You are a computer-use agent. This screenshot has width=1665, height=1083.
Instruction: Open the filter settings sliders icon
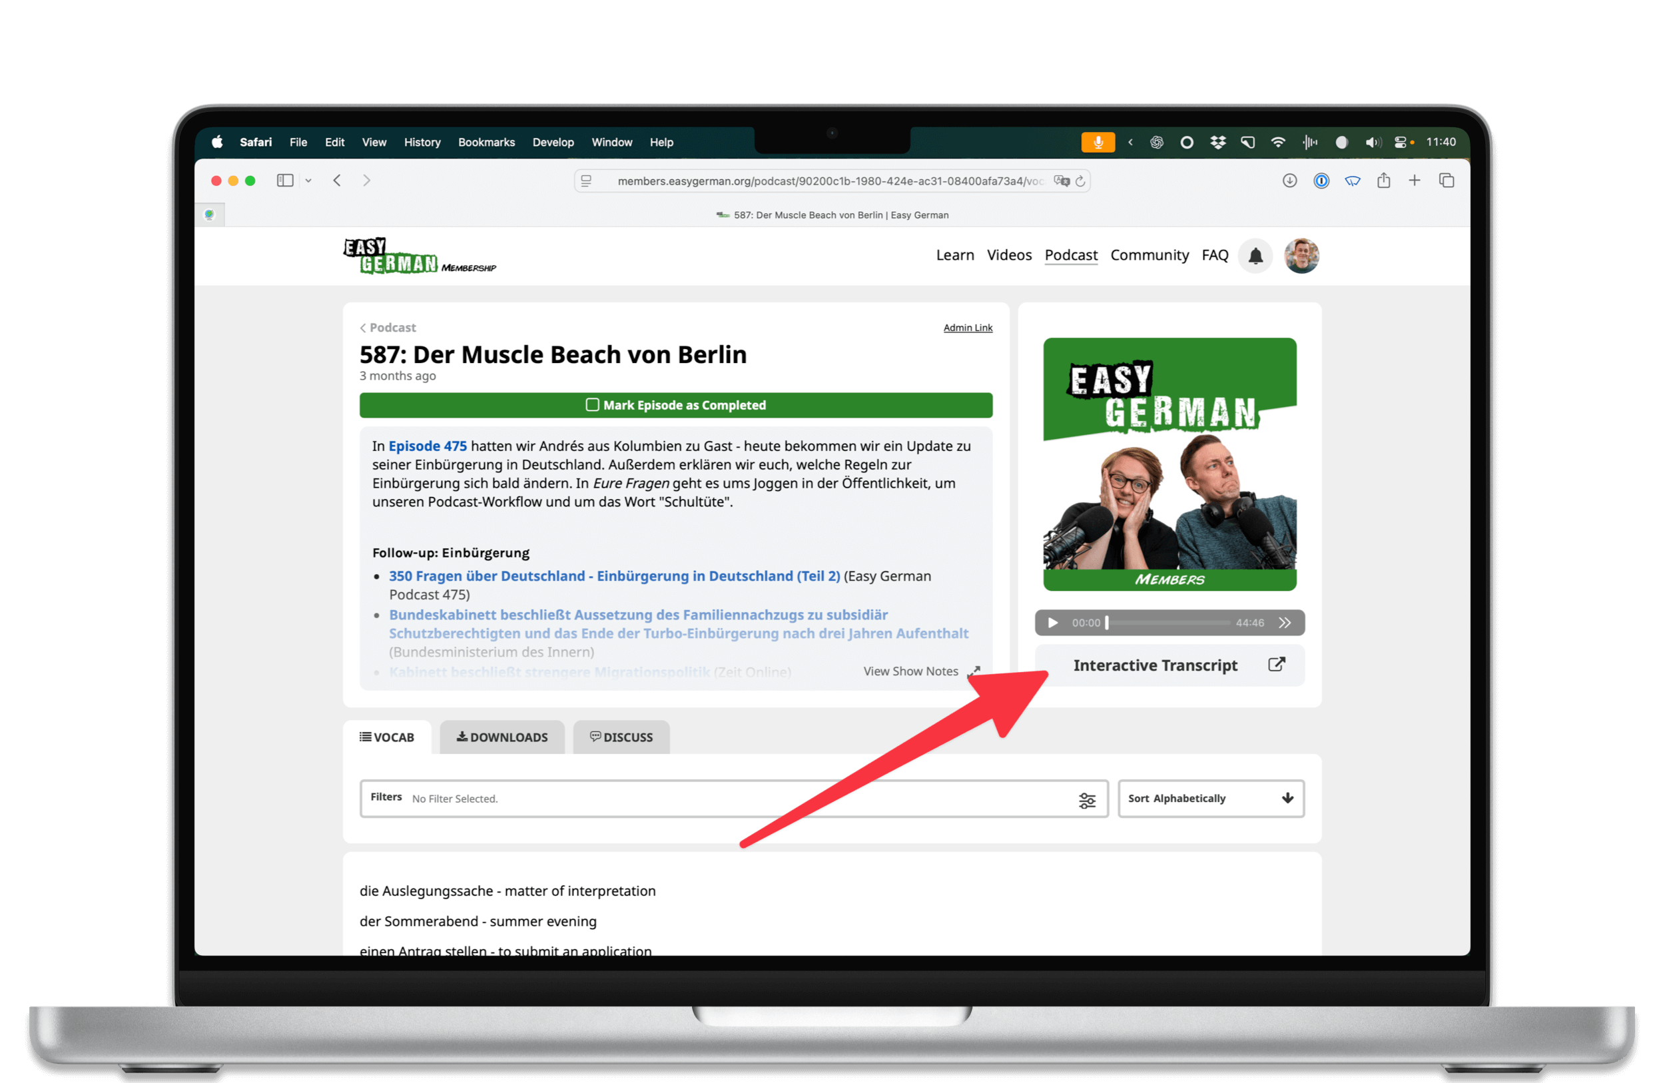coord(1087,800)
